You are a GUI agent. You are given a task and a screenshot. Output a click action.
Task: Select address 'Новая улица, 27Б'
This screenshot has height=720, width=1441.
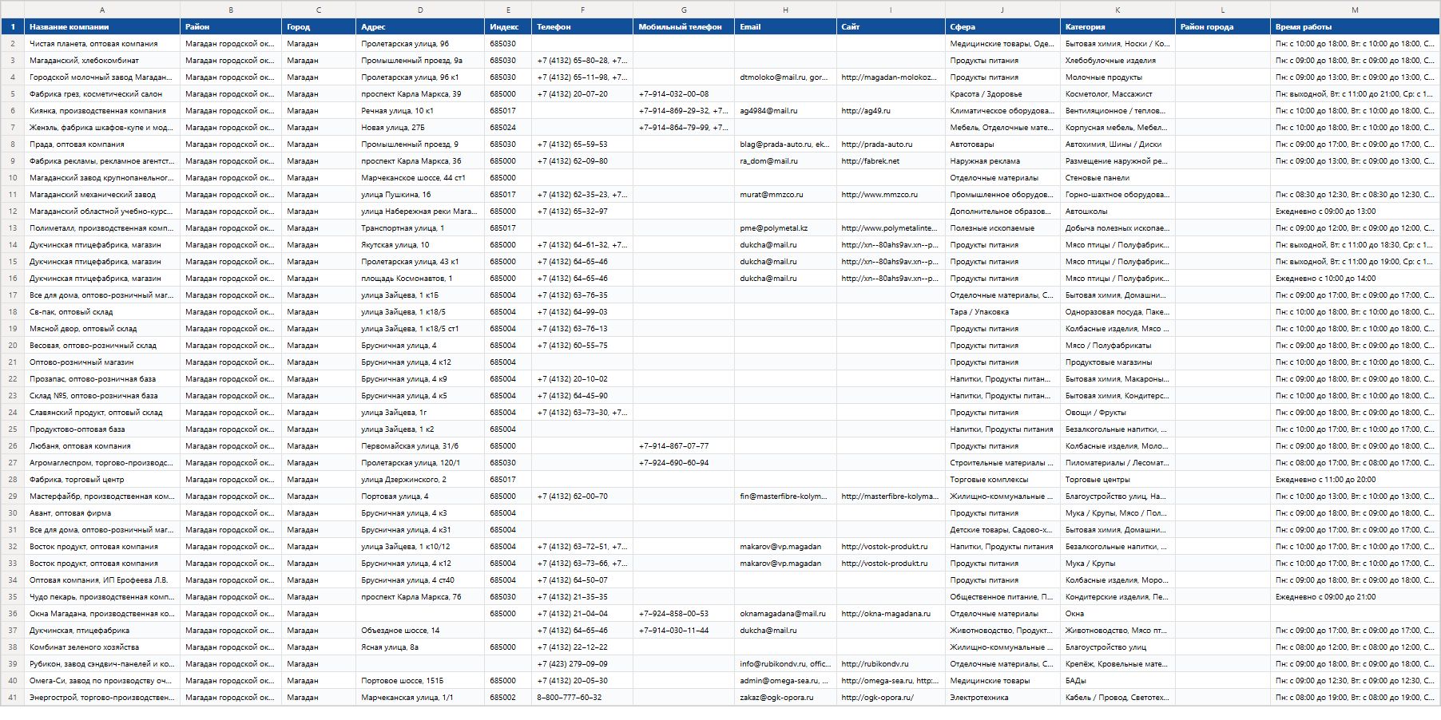[420, 128]
